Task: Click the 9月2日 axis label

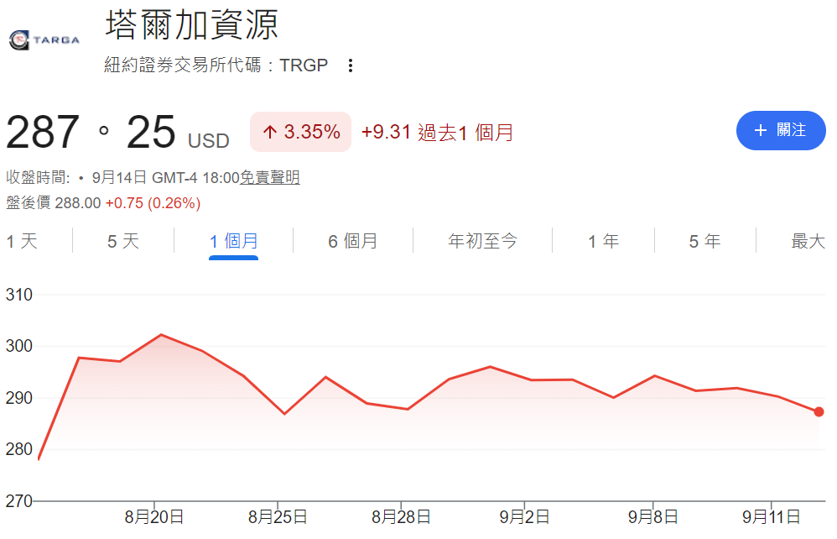Action: click(x=525, y=517)
